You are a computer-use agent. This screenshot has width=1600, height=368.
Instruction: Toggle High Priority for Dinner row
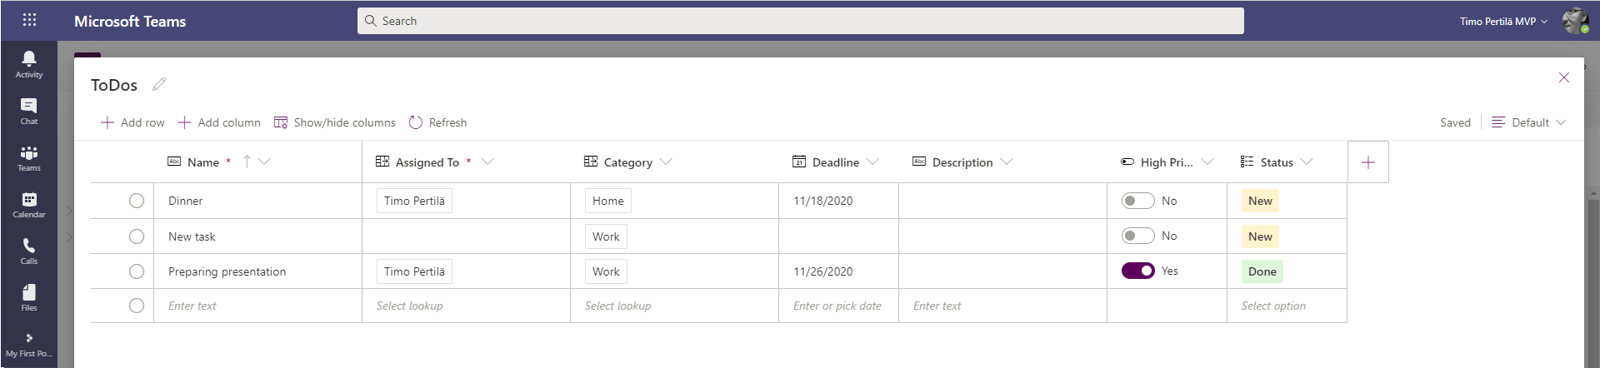click(x=1137, y=201)
